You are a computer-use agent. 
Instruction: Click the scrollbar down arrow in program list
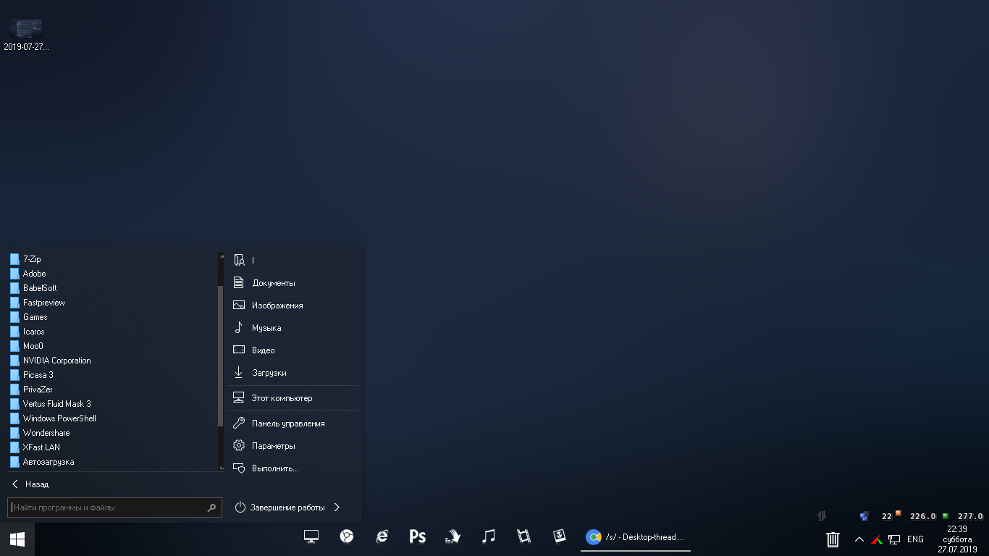pos(221,468)
